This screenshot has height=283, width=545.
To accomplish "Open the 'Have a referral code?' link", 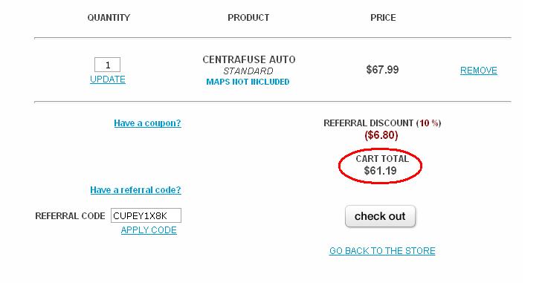I will point(135,190).
